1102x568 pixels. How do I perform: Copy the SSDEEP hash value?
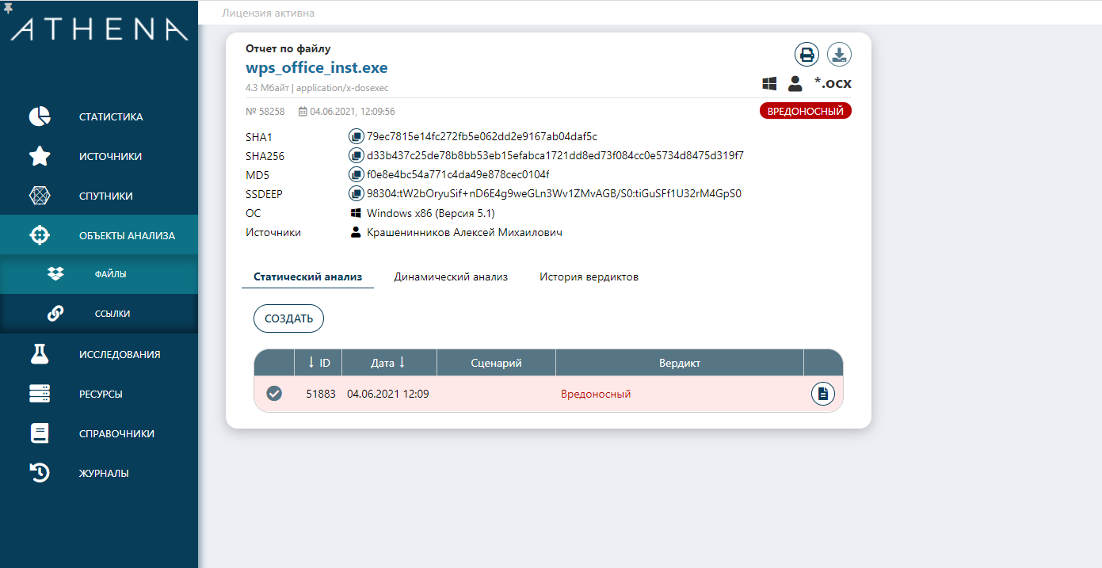357,193
